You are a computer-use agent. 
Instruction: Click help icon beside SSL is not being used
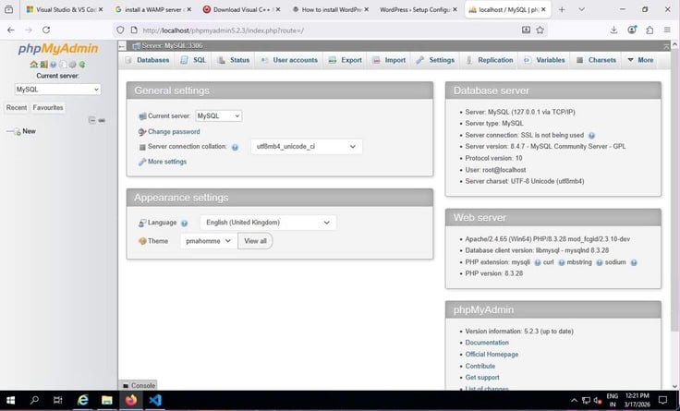tap(591, 135)
